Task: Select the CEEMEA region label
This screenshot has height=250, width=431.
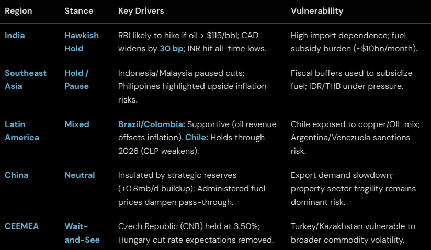Action: pyautogui.click(x=22, y=226)
